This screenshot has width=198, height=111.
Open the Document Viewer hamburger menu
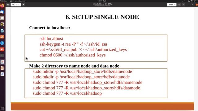(183, 5)
